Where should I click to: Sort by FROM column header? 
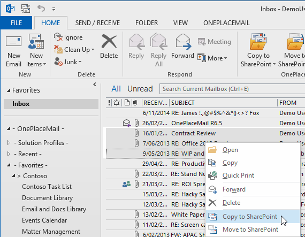pos(292,103)
